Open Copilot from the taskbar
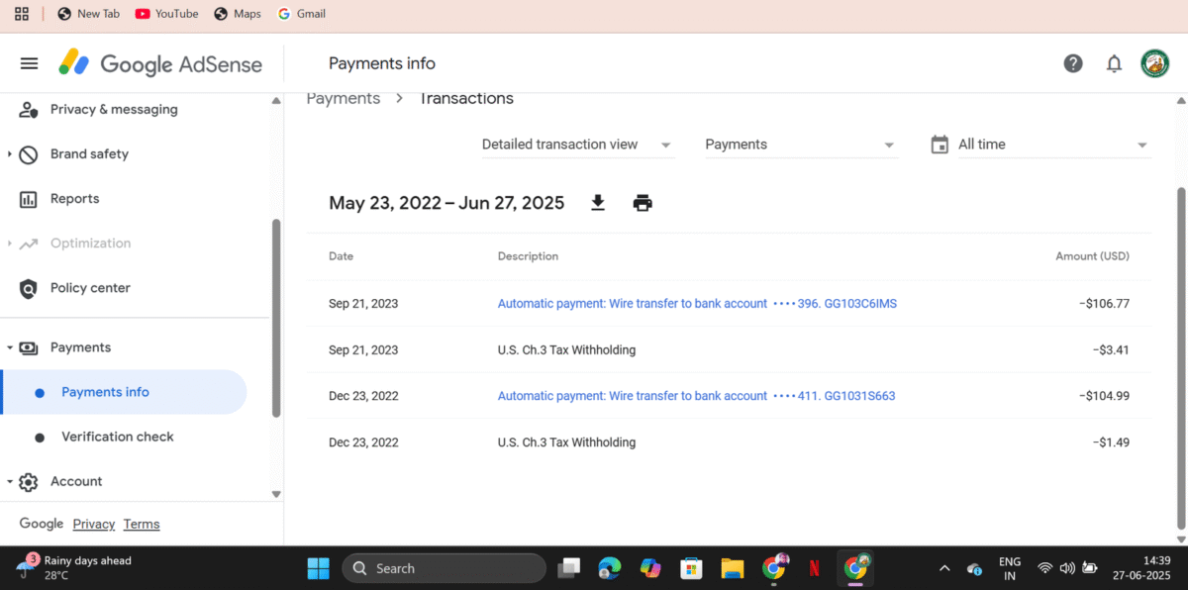This screenshot has width=1188, height=590. [x=650, y=568]
